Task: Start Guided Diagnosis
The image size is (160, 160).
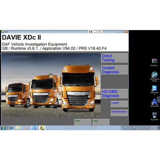Action: pyautogui.click(x=115, y=70)
